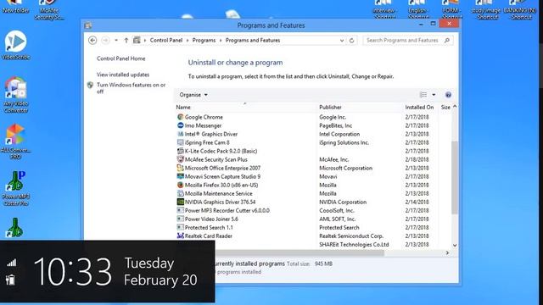543x305 pixels.
Task: Select the Intel Graphics Driver icon
Action: [x=180, y=134]
